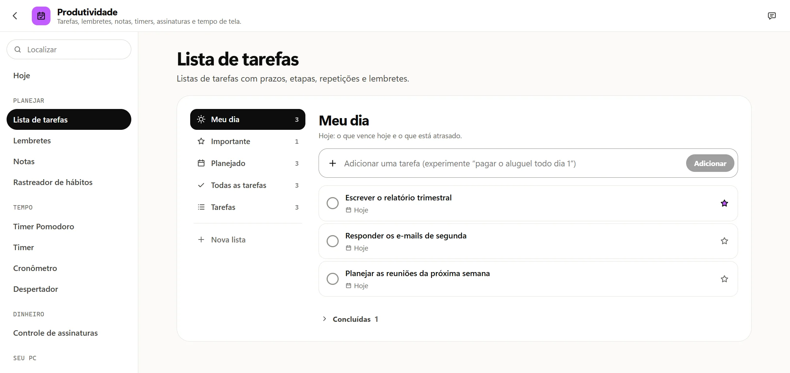The image size is (790, 373).
Task: Click the checkmark icon beside Todas as tarefas
Action: point(201,185)
